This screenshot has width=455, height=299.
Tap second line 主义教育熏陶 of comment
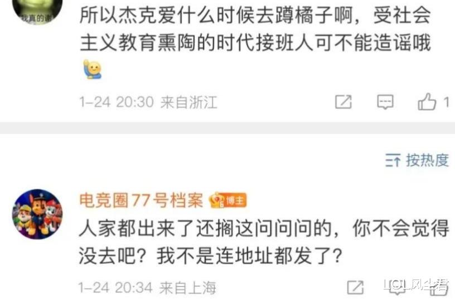[255, 43]
